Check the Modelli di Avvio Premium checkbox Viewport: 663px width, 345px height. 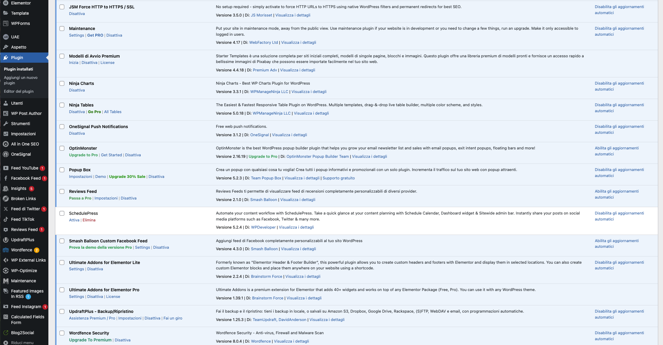point(62,56)
